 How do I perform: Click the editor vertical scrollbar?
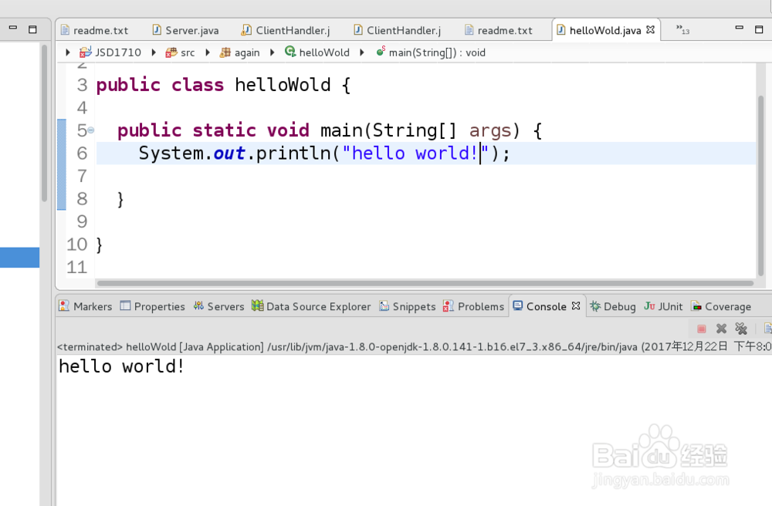point(760,186)
